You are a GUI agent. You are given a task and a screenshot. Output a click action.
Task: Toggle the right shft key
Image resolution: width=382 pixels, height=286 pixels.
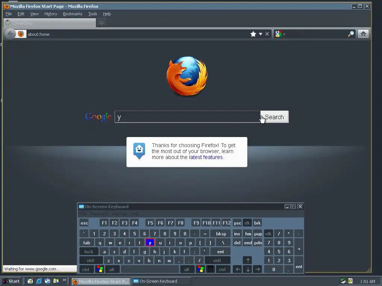pos(217,261)
